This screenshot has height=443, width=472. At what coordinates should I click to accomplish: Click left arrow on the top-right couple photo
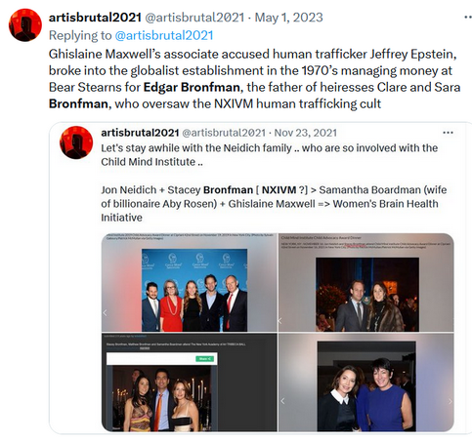(280, 320)
